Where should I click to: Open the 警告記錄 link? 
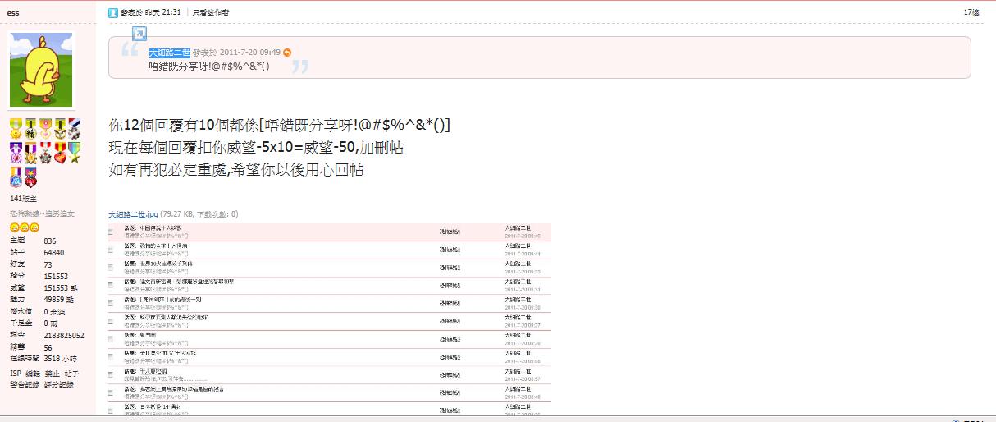(x=25, y=384)
